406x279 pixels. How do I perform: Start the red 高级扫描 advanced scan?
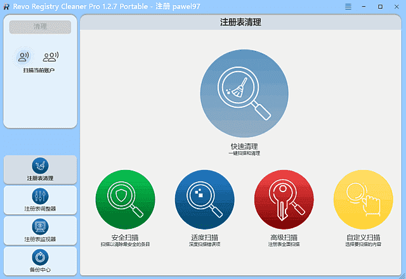(x=284, y=199)
